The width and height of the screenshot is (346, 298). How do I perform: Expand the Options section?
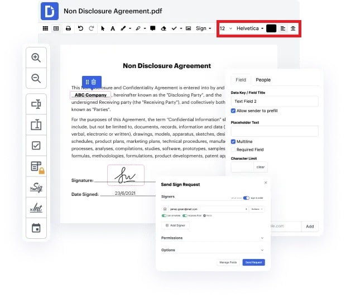coord(213,250)
